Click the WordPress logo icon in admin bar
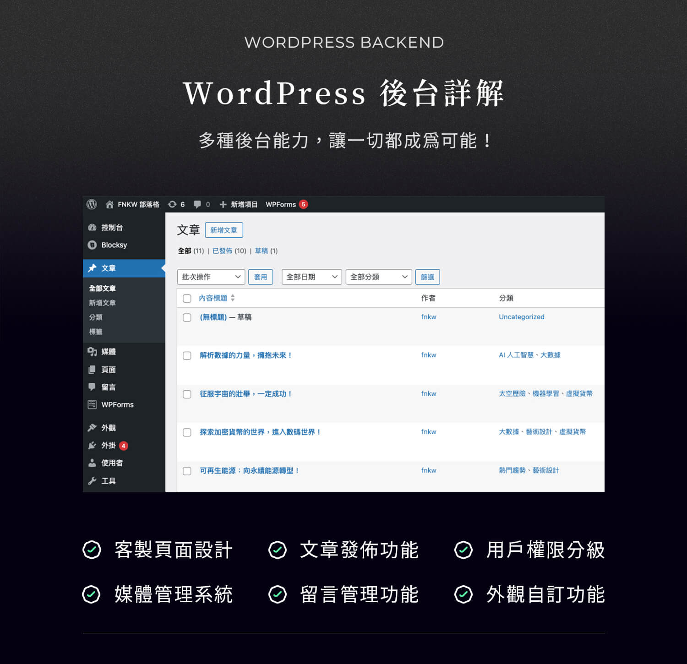 point(92,204)
